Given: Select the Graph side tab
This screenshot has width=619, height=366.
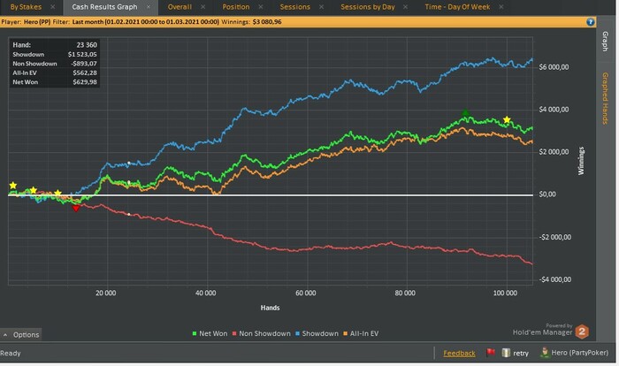Looking at the screenshot, I should [x=604, y=42].
